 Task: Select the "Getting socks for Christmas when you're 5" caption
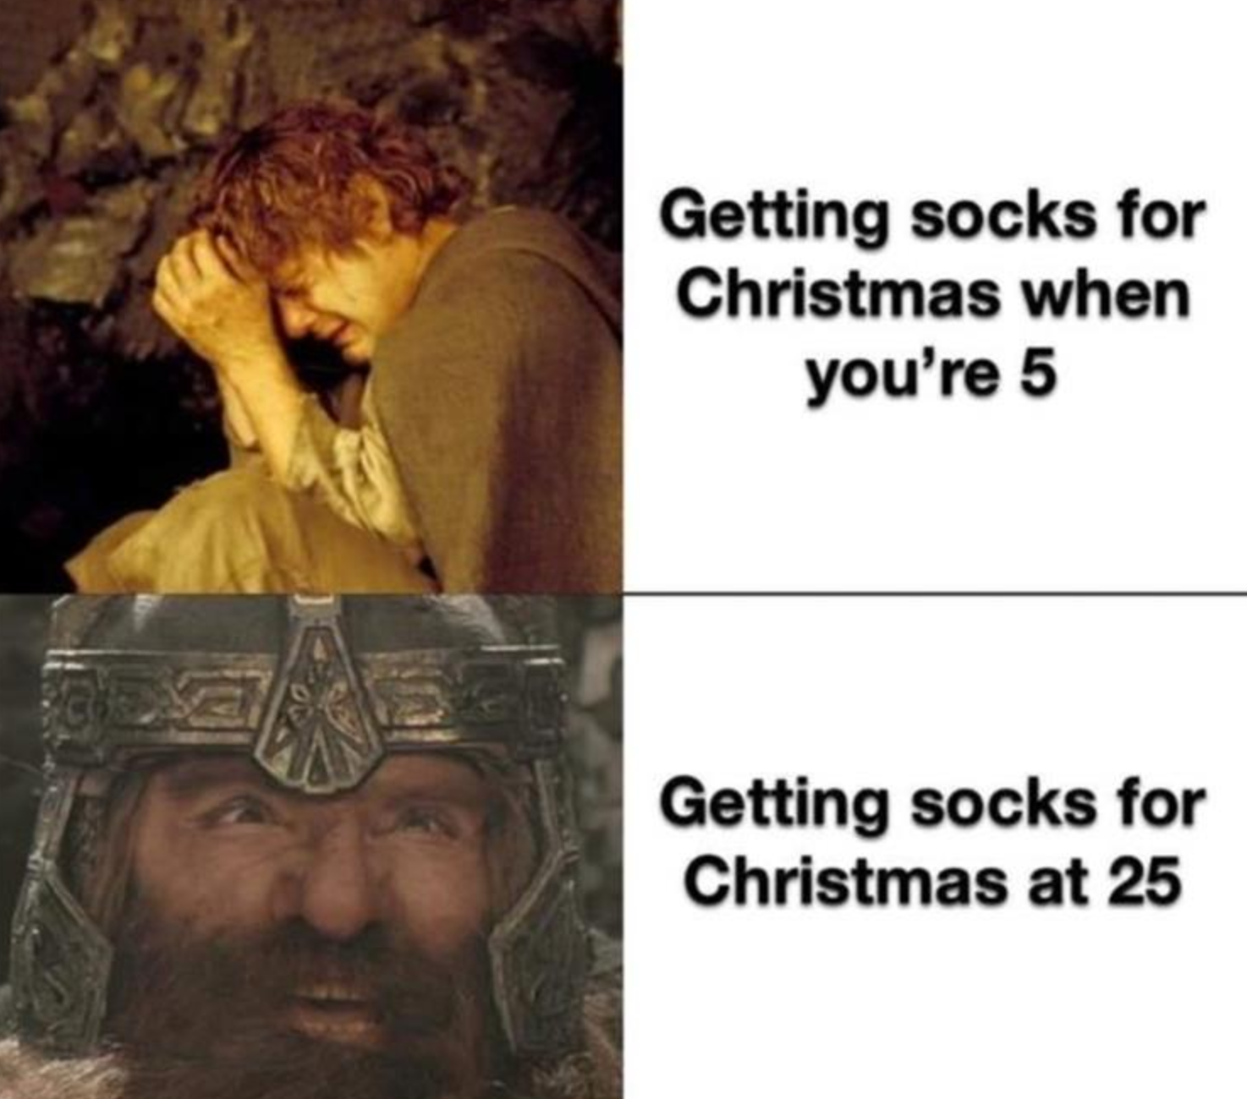(x=932, y=294)
